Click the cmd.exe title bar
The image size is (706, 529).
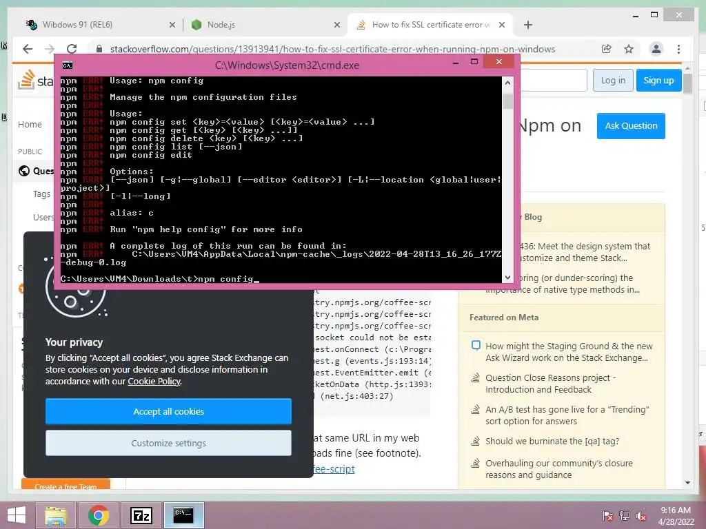click(287, 65)
